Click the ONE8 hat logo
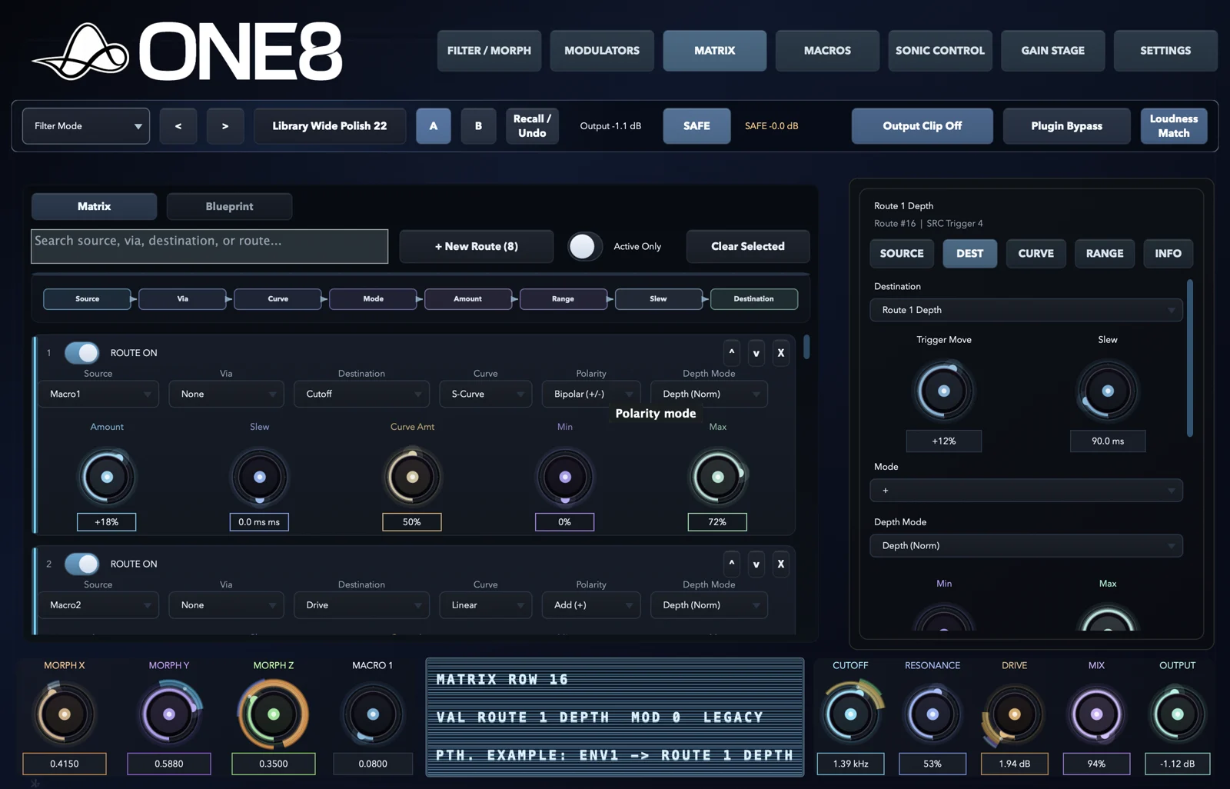 click(81, 52)
